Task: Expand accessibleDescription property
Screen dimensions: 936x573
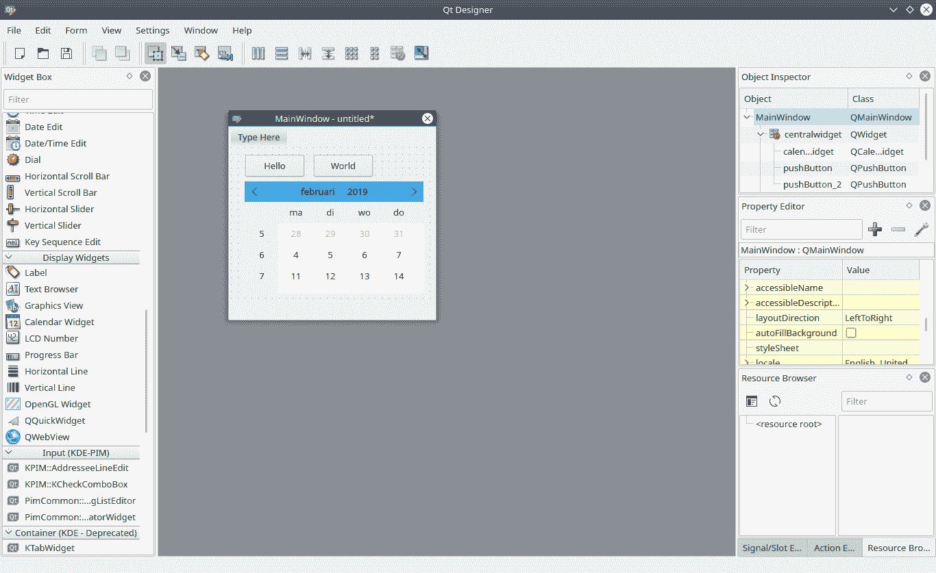Action: [747, 303]
